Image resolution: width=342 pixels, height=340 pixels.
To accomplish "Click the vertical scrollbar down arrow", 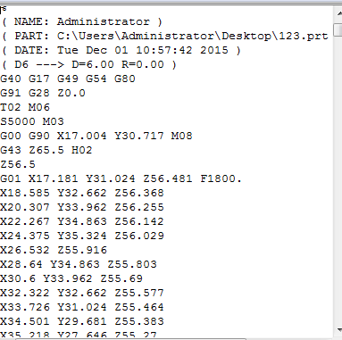I will coord(338,329).
